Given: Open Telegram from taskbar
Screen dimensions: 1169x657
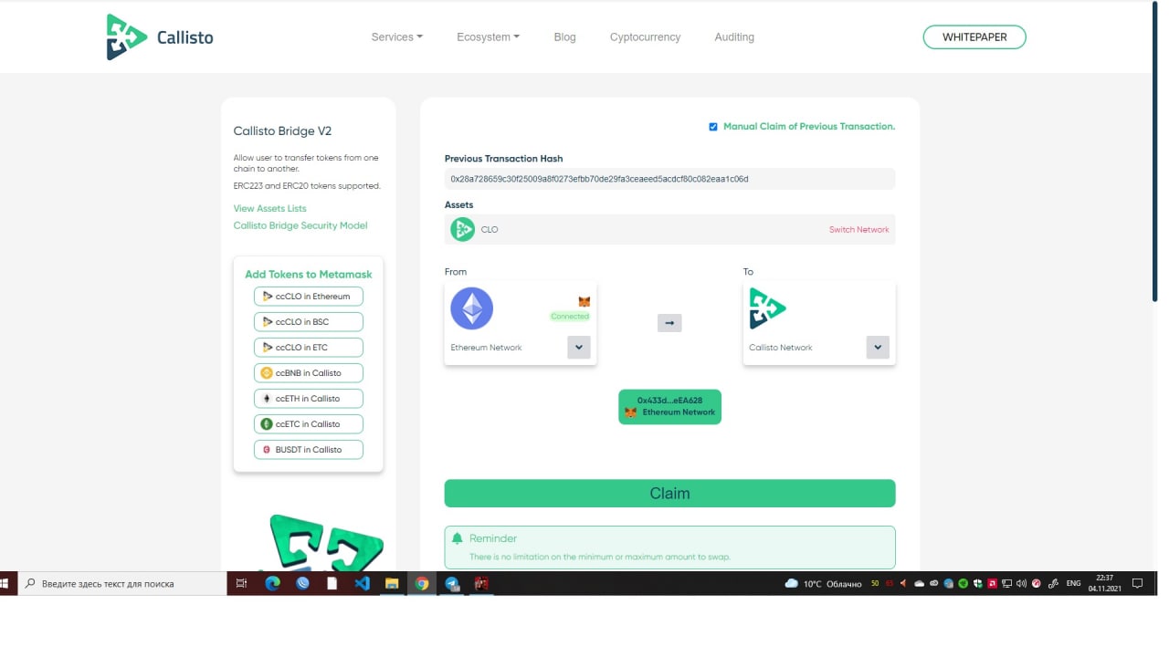Looking at the screenshot, I should tap(451, 583).
